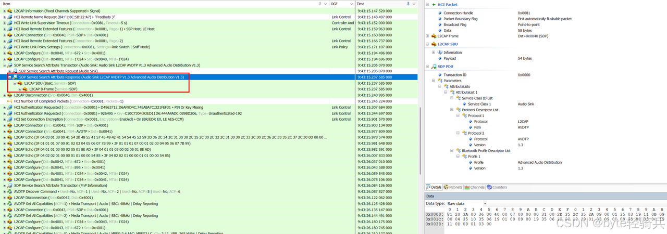
Task: Open the Time column header dropdown
Action: (413, 4)
